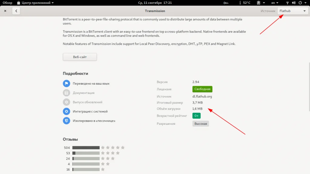Click the Transmission window title
The height and width of the screenshot is (174, 310).
click(x=155, y=11)
